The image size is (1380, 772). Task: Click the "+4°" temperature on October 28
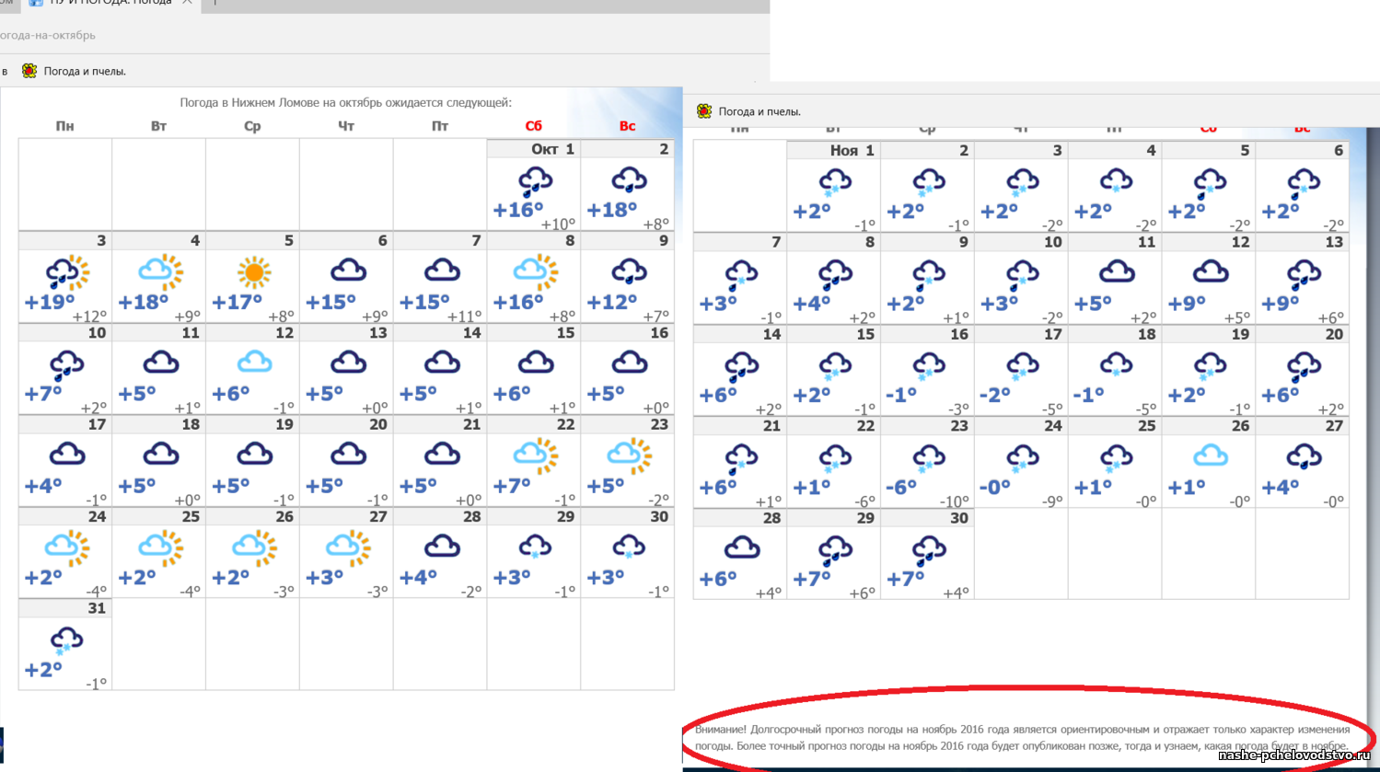click(x=418, y=578)
